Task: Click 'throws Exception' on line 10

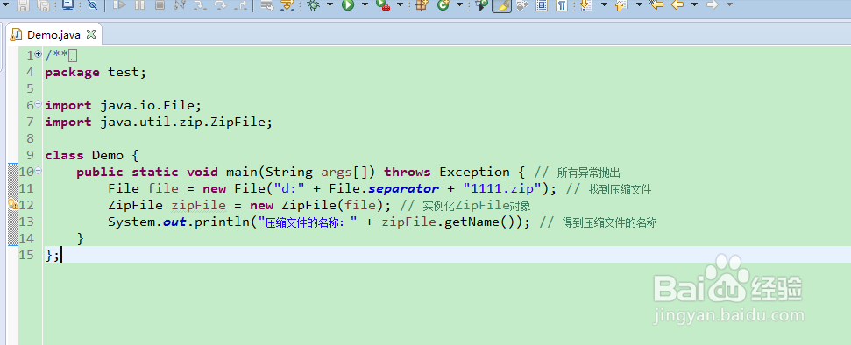Action: [447, 172]
